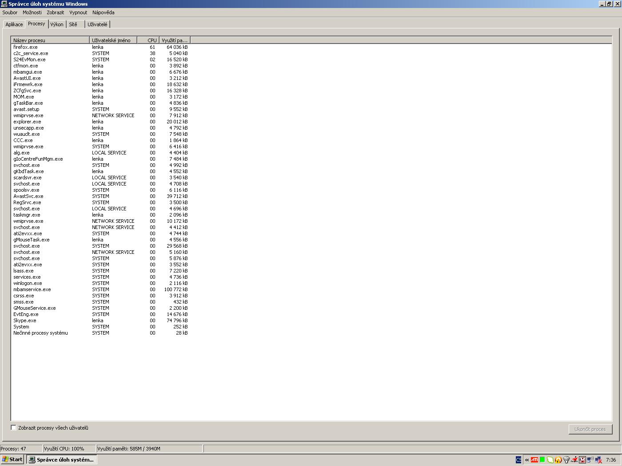This screenshot has height=466, width=622.
Task: Select the CCC.exe process
Action: point(100,140)
